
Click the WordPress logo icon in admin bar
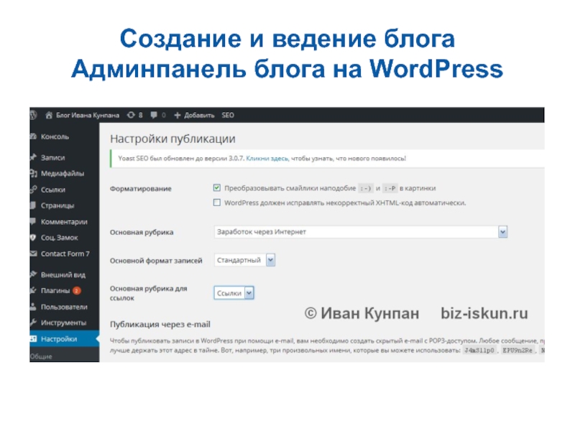33,115
